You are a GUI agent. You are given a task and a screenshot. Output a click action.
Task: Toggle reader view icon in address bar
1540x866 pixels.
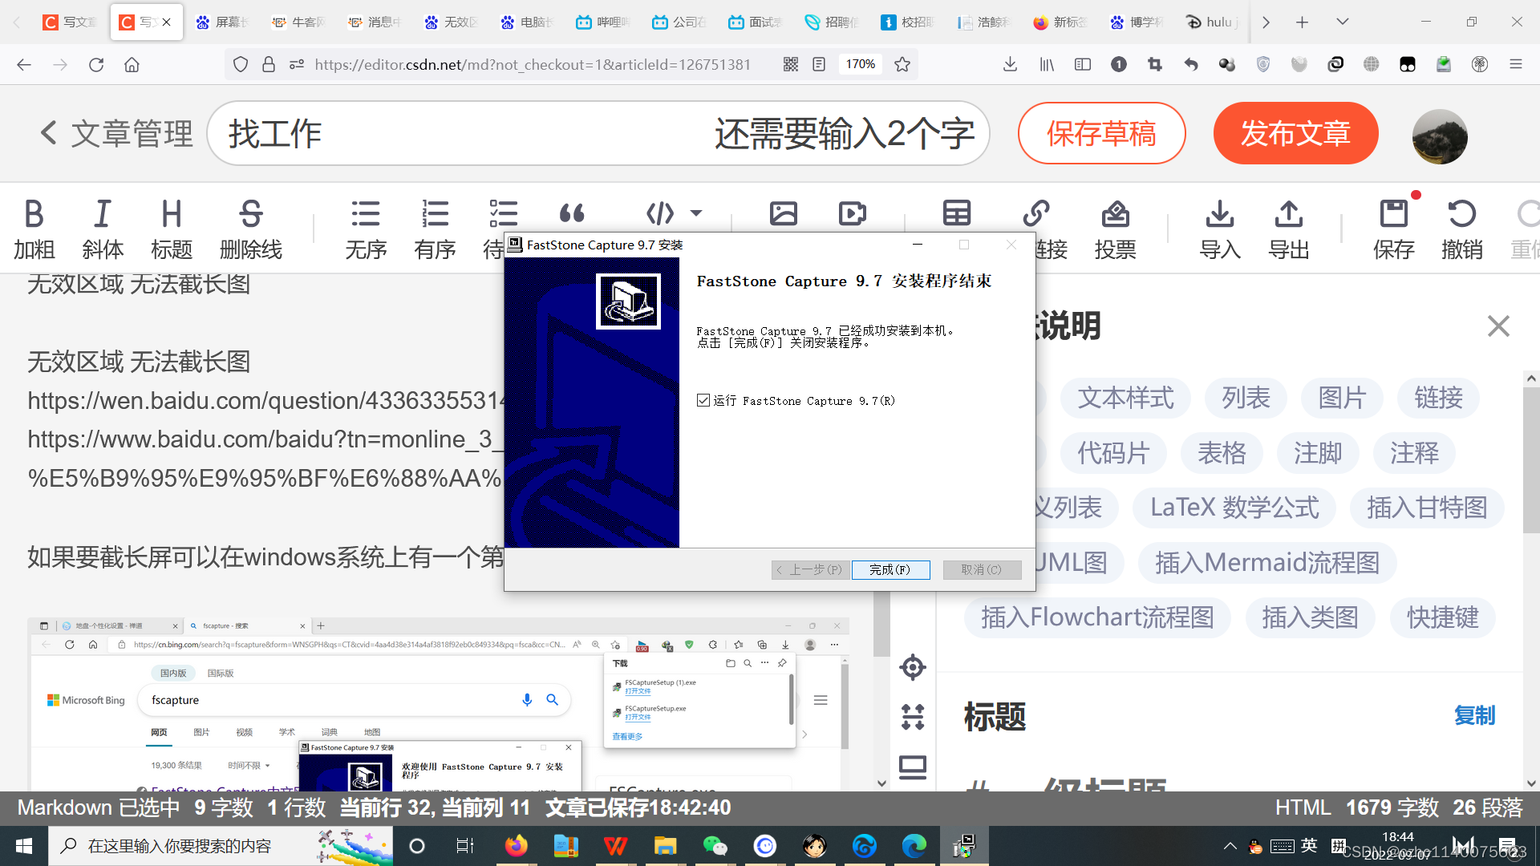click(819, 64)
